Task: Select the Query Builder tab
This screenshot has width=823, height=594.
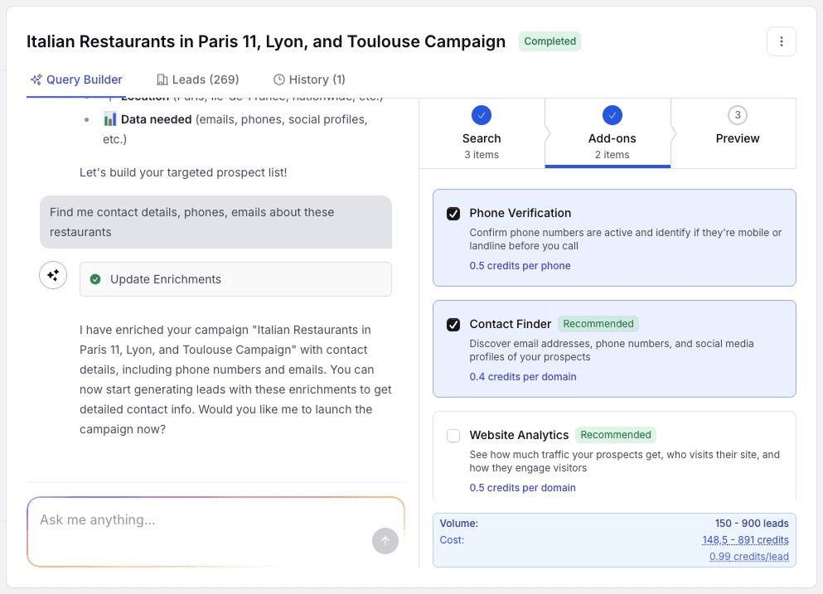Action: click(x=76, y=80)
